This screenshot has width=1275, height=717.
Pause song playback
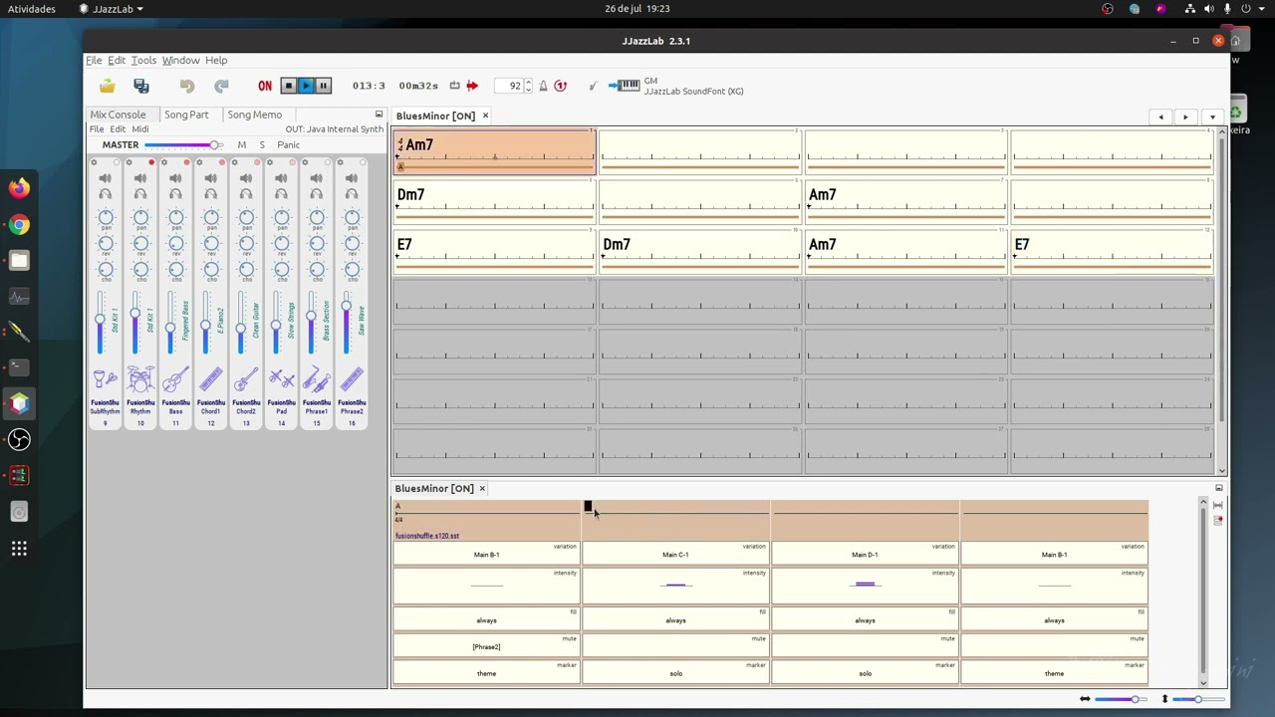click(x=323, y=86)
